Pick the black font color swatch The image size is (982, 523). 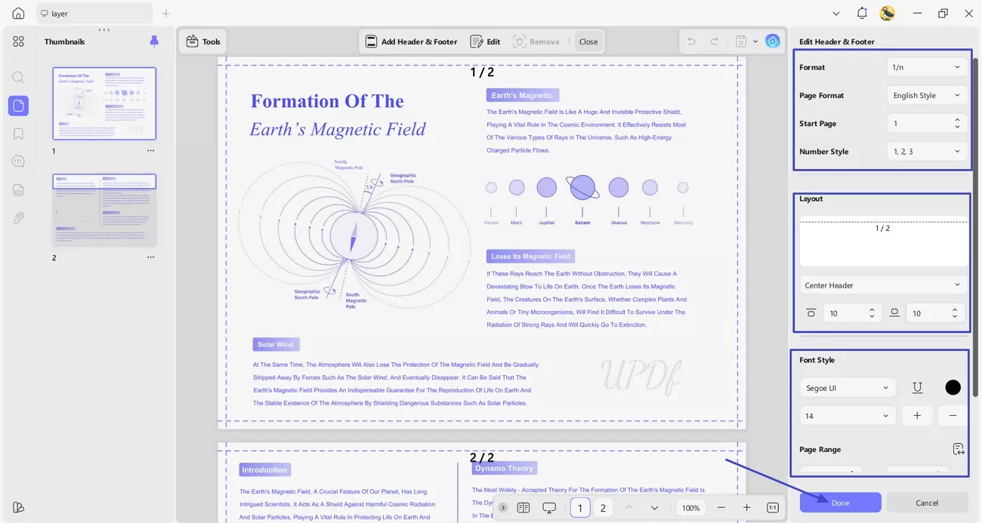[953, 387]
